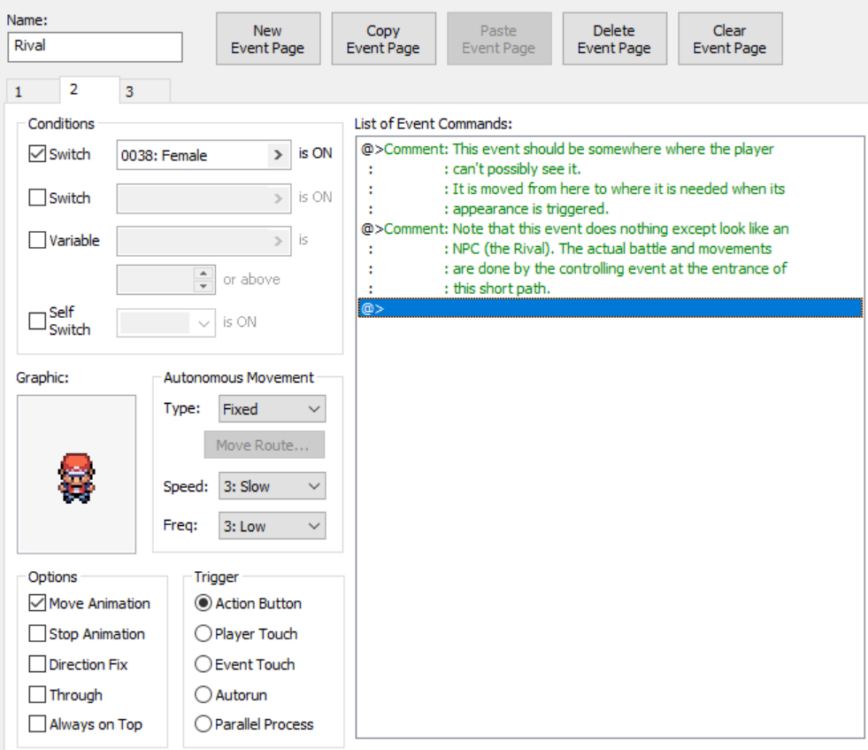This screenshot has width=868, height=750.
Task: Click the arrow button on Female switch selector
Action: click(x=279, y=155)
